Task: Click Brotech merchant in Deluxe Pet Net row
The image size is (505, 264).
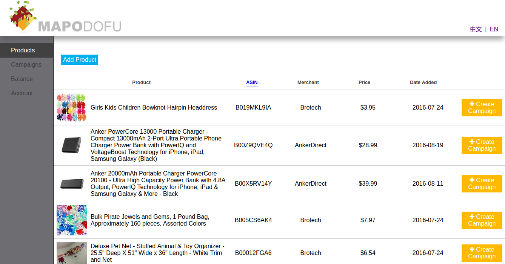Action: [311, 253]
